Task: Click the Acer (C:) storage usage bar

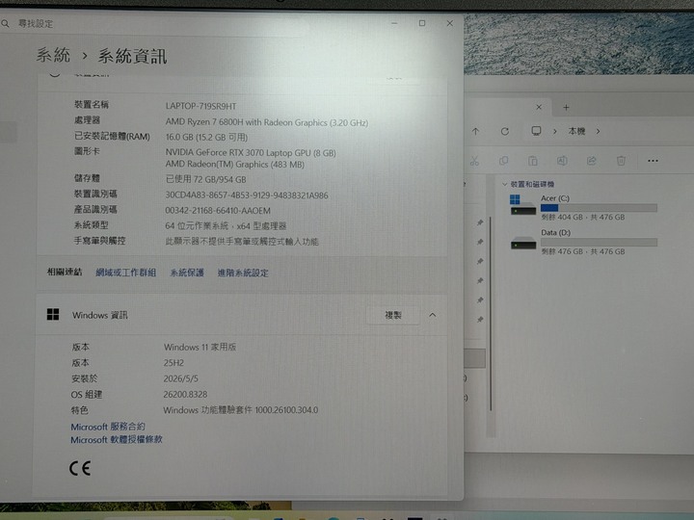Action: pos(599,208)
